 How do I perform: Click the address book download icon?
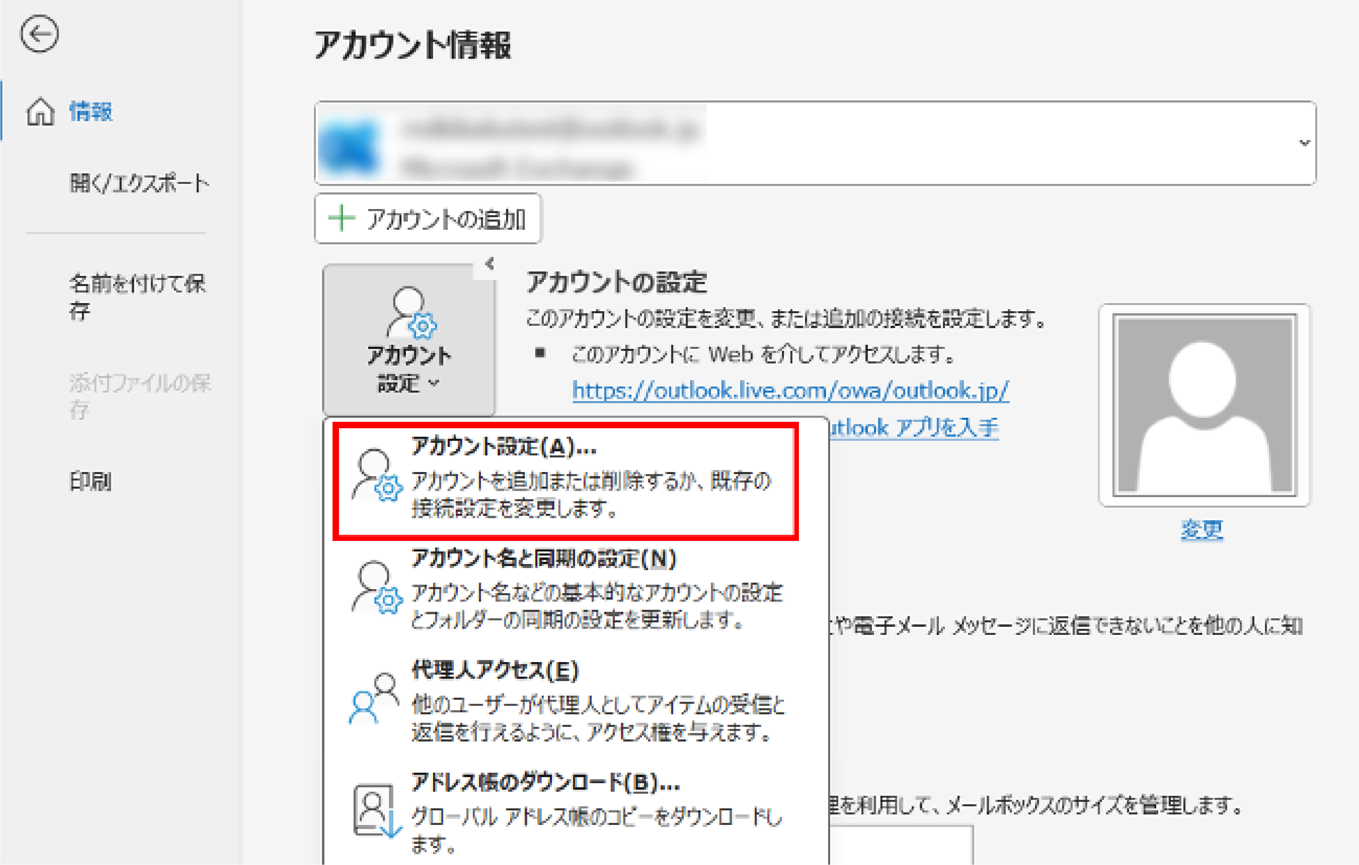point(377,810)
